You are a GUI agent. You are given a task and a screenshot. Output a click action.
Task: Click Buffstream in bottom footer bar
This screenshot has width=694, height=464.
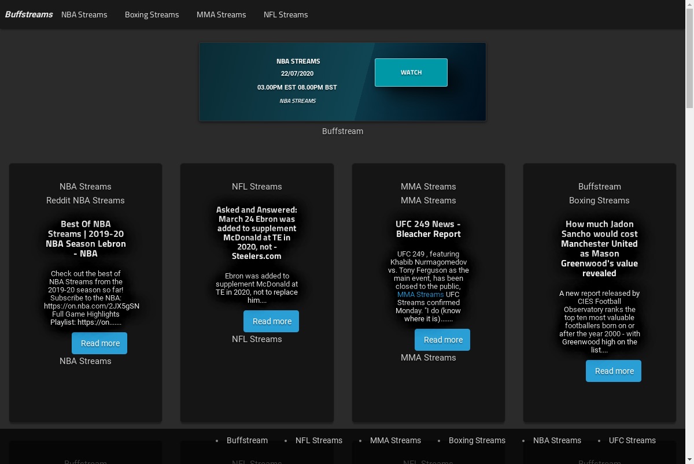248,440
